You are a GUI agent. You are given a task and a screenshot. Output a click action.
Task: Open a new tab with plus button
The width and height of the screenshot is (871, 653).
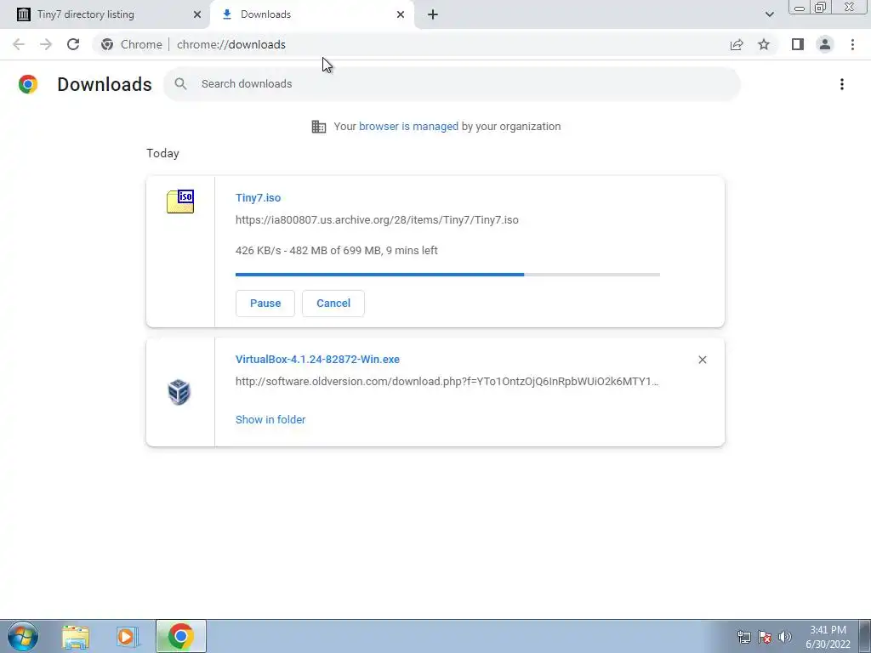pyautogui.click(x=433, y=14)
